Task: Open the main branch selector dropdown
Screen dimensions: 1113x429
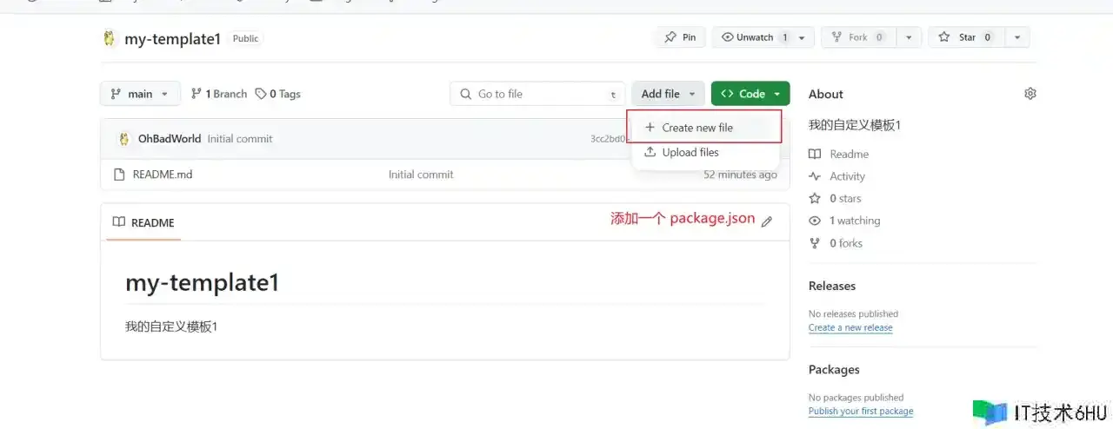Action: coord(141,94)
